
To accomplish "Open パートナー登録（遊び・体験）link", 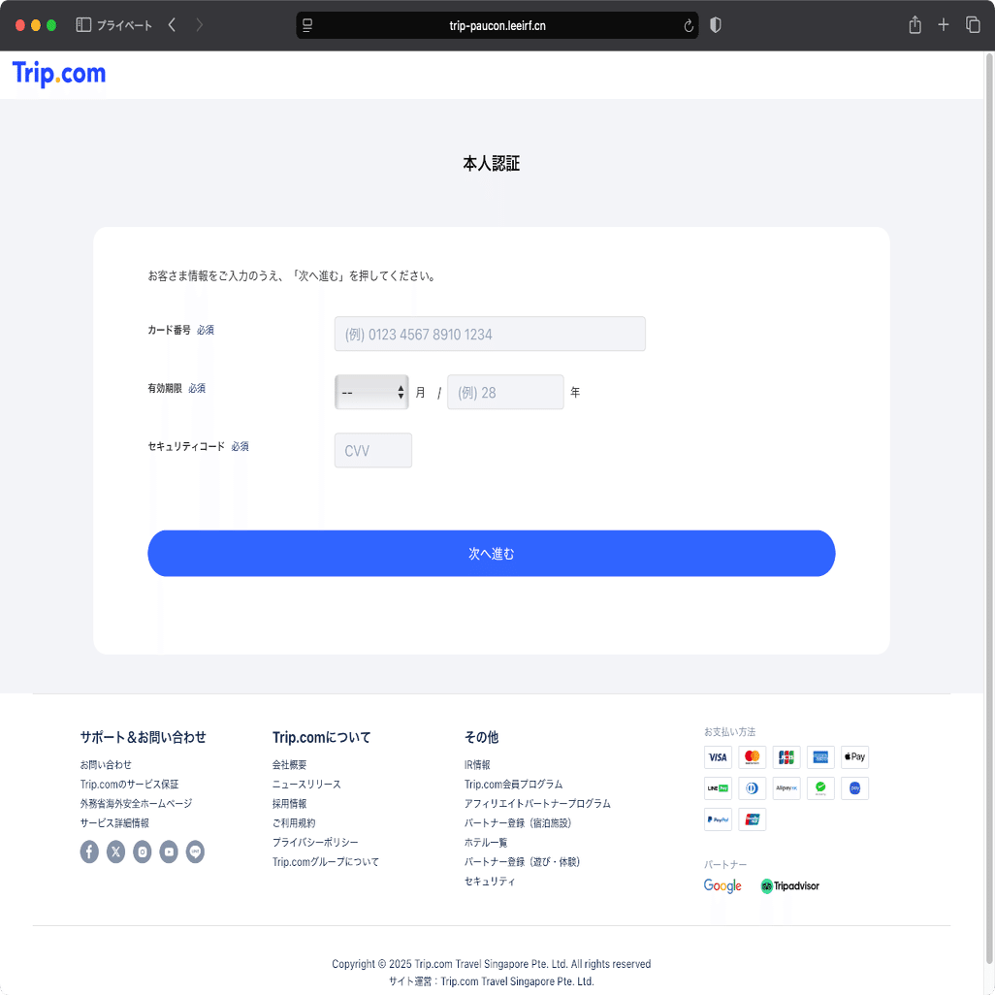I will [x=523, y=862].
